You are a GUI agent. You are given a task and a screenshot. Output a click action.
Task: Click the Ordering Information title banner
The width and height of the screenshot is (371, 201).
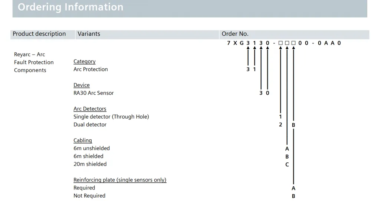point(190,8)
